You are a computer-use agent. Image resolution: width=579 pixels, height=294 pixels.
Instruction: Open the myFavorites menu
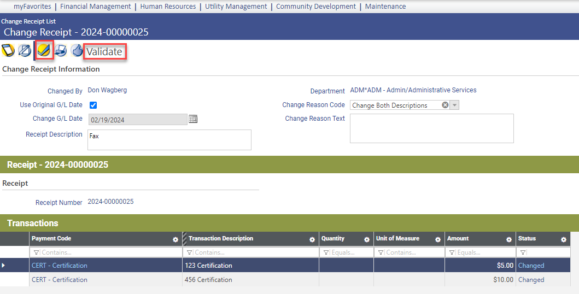pyautogui.click(x=32, y=6)
